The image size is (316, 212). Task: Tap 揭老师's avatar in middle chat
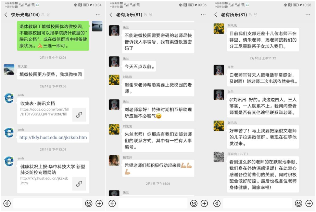[x=114, y=160]
